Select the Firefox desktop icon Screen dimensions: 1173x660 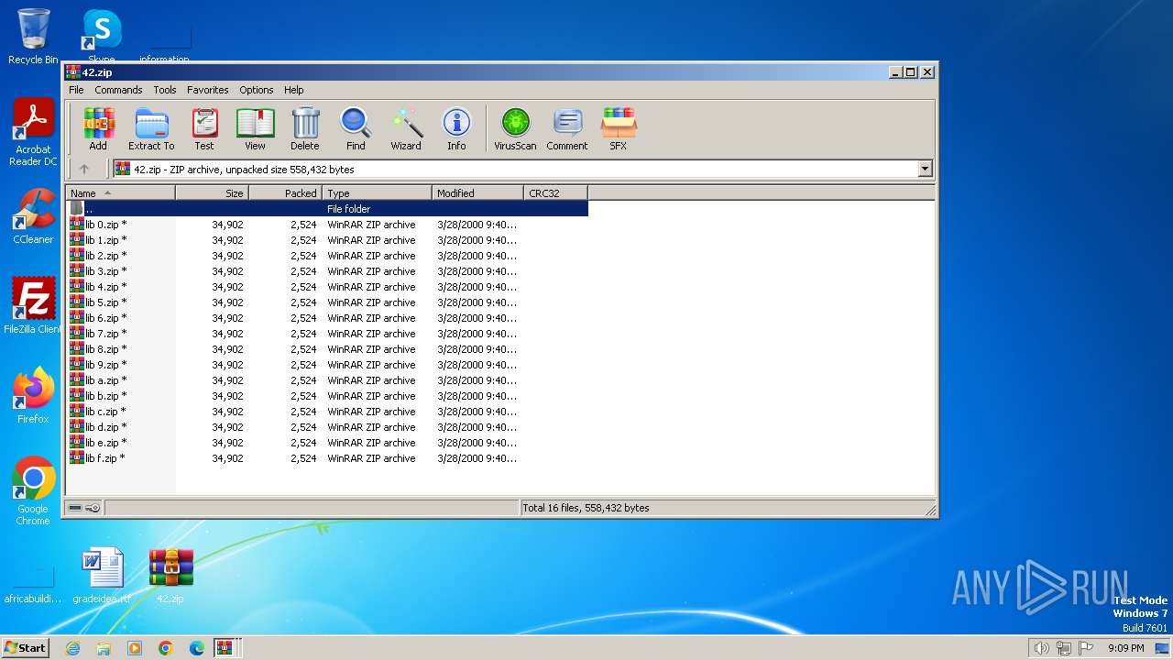[x=33, y=395]
